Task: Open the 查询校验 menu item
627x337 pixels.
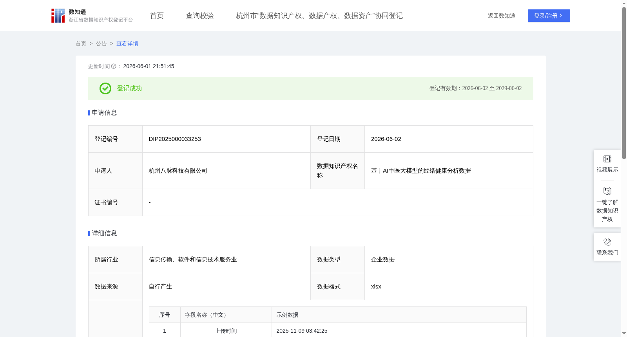Action: [200, 16]
